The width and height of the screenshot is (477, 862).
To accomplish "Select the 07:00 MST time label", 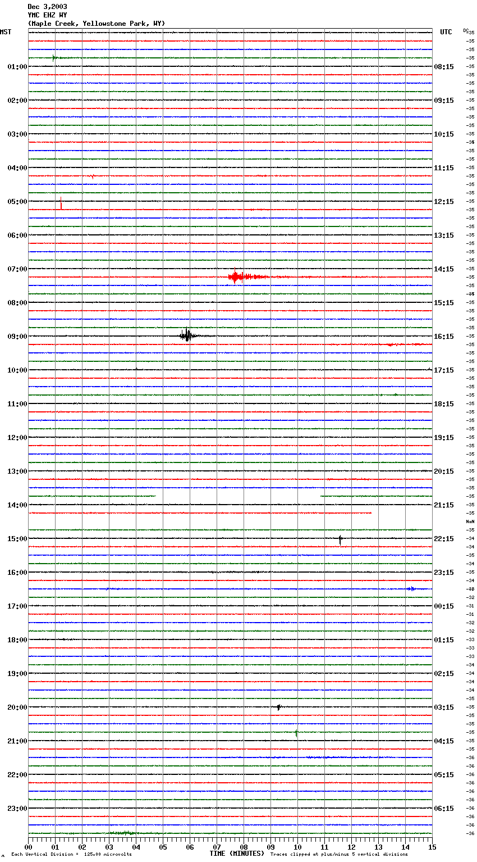I will click(x=17, y=269).
